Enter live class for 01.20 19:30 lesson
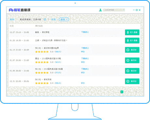The width and height of the screenshot is (150, 120). (x=132, y=40)
